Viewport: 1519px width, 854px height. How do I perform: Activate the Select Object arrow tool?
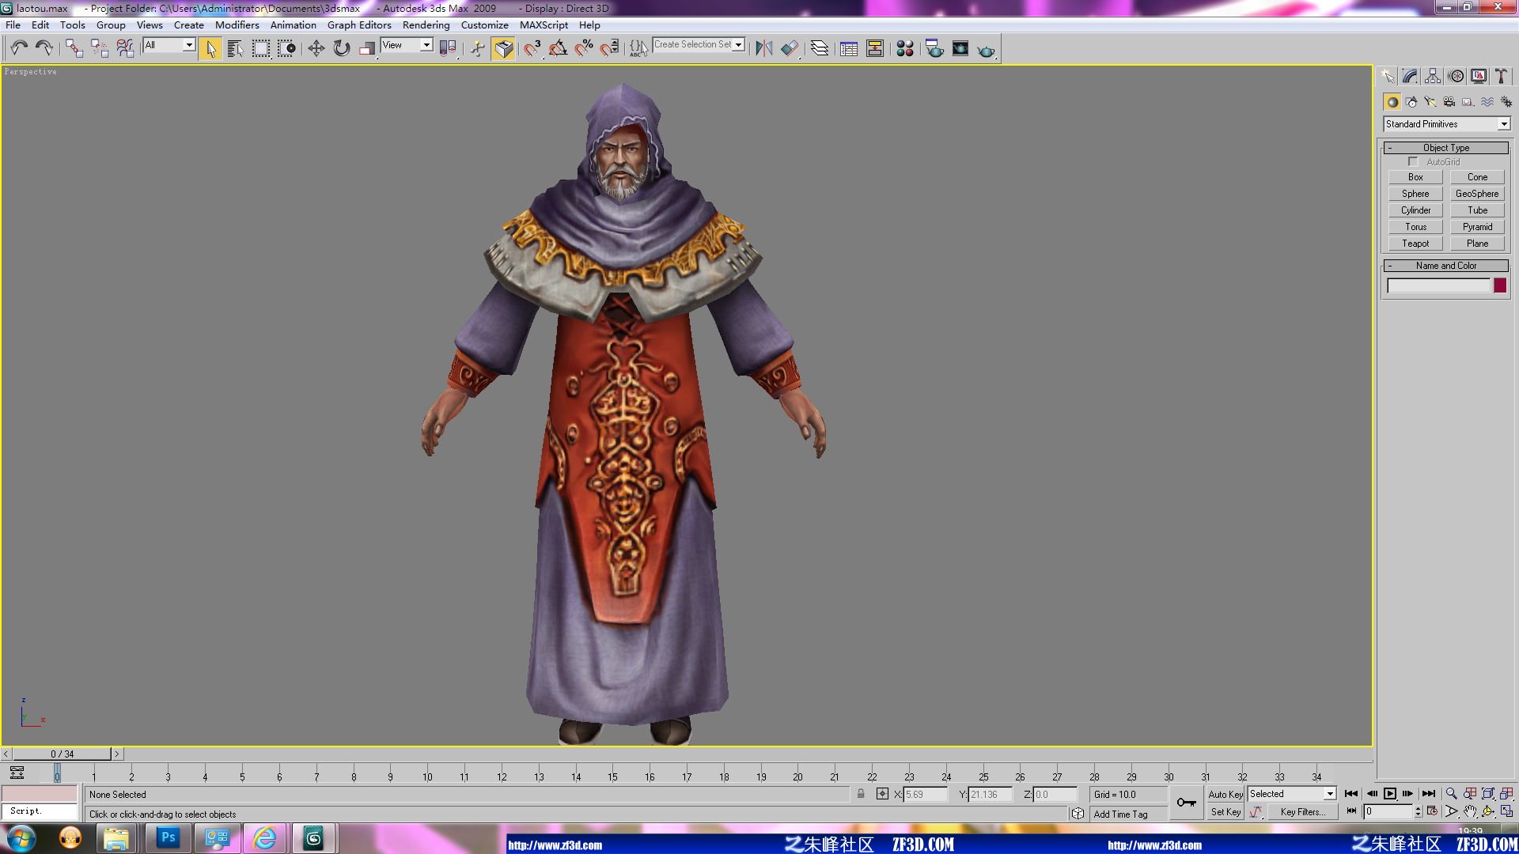click(x=210, y=48)
